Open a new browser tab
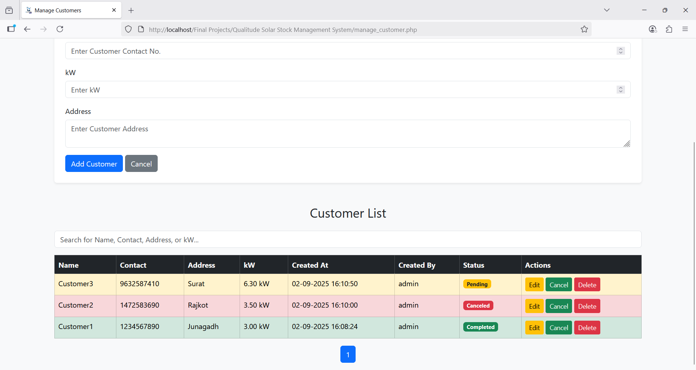This screenshot has width=696, height=370. 131,11
